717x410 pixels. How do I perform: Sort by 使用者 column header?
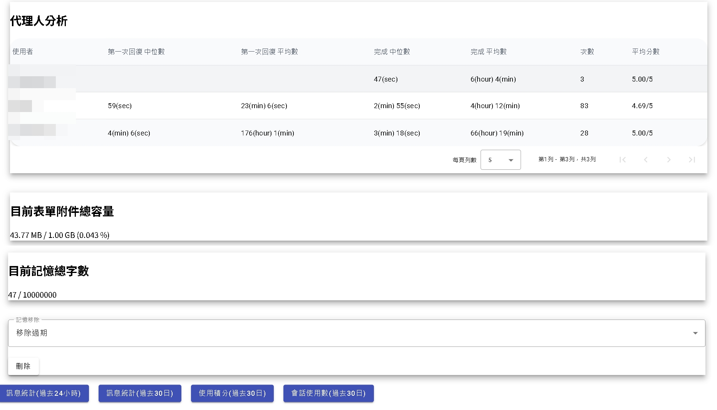(23, 52)
